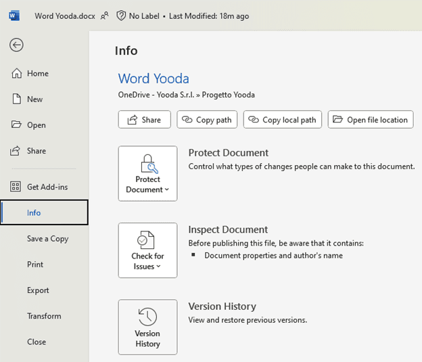The width and height of the screenshot is (422, 362).
Task: Click 'View and restore previous versions.' text
Action: [248, 320]
